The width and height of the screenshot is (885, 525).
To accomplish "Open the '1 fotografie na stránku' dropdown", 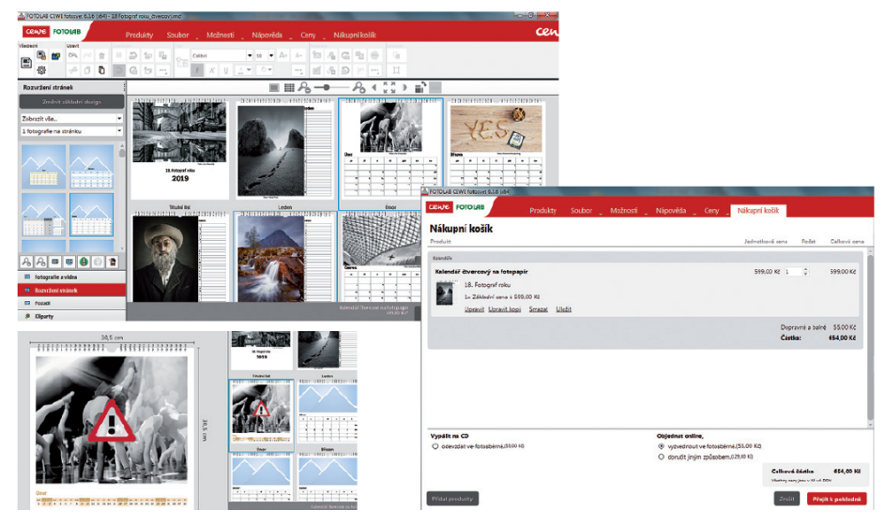I will tap(72, 131).
